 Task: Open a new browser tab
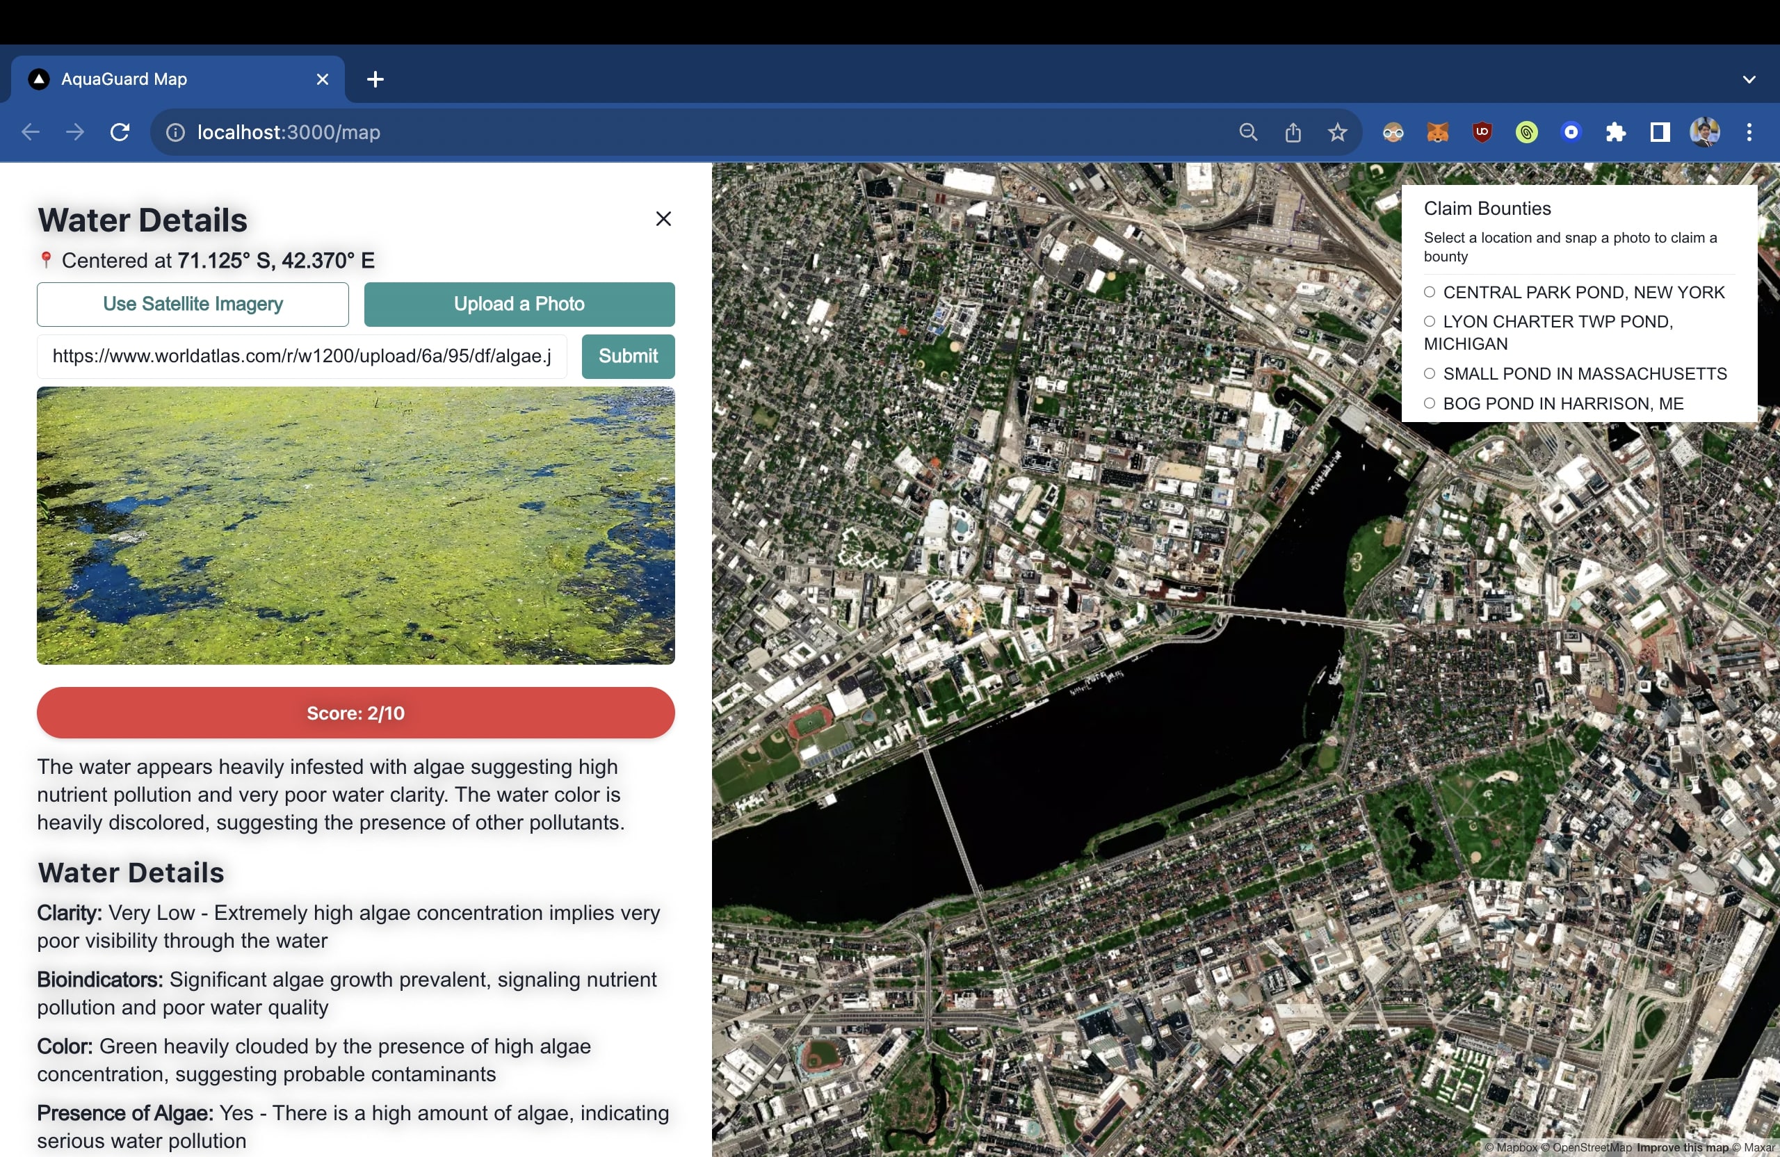[375, 79]
